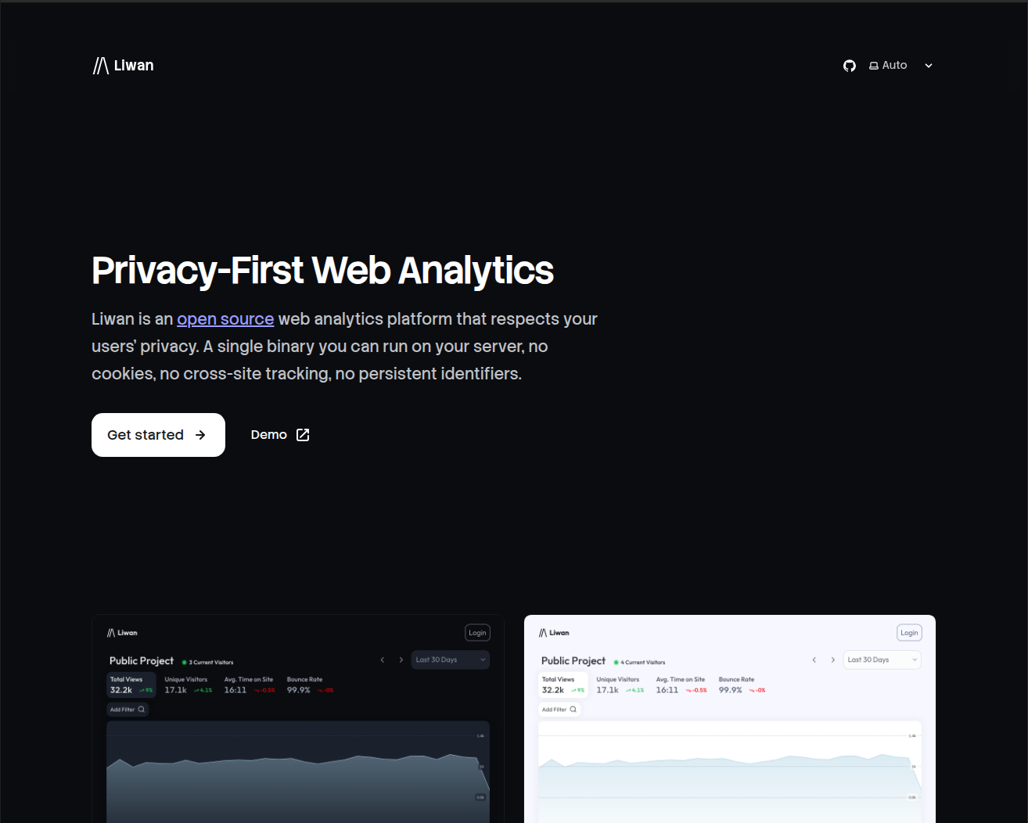The image size is (1028, 823).
Task: Open the GitHub repository icon
Action: coord(850,66)
